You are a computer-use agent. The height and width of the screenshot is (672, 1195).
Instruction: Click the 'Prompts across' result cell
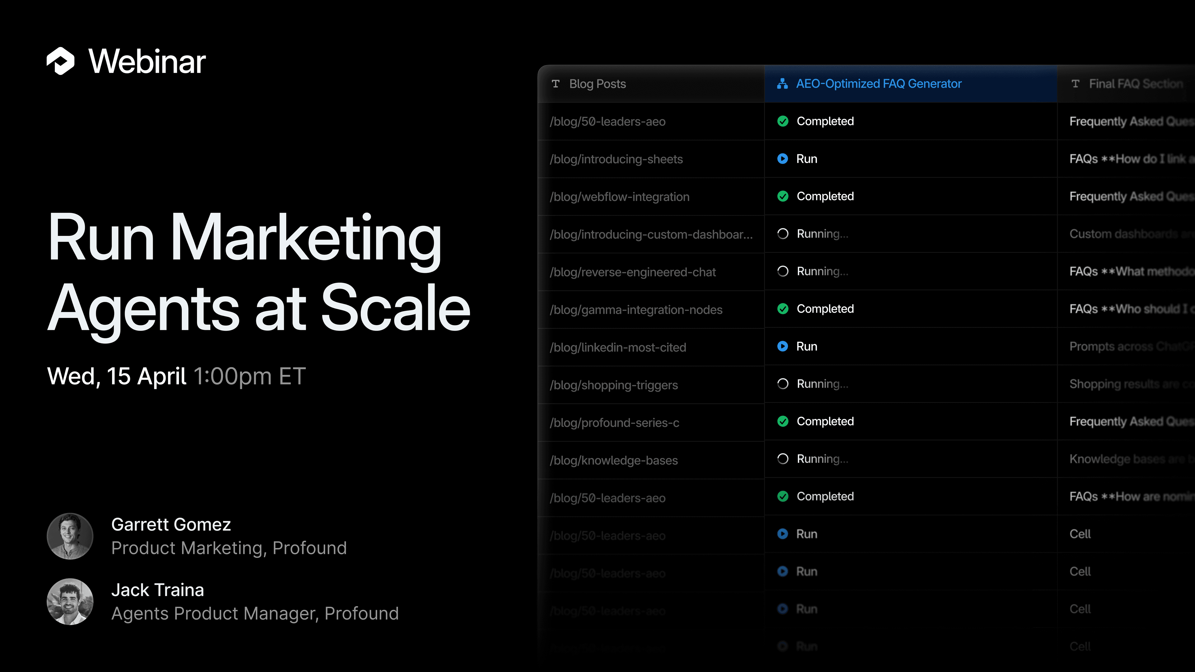pyautogui.click(x=1126, y=347)
